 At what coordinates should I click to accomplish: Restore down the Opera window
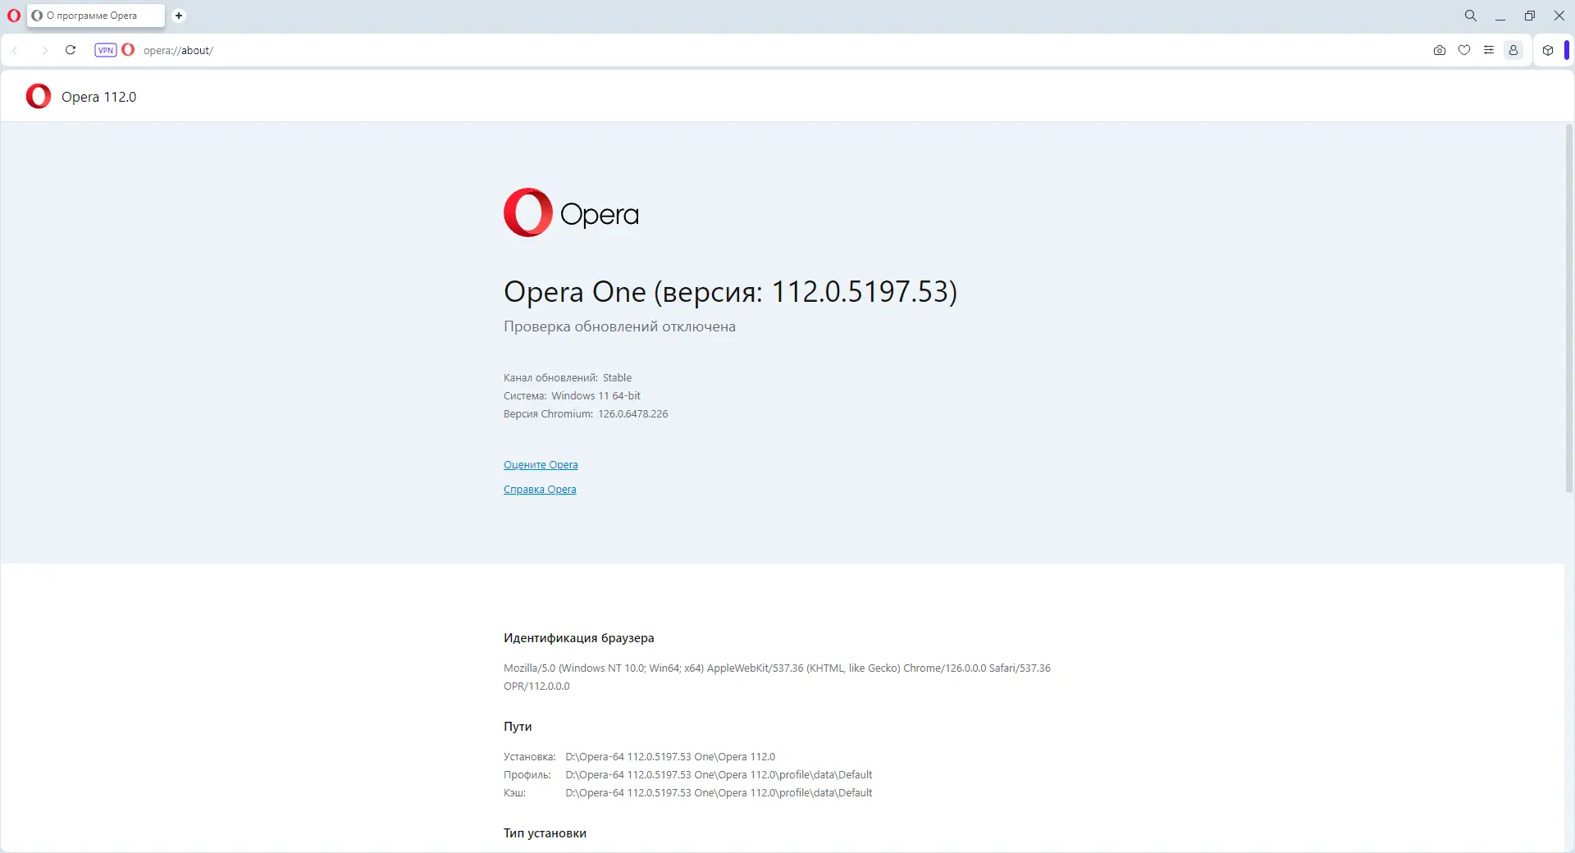pos(1530,16)
